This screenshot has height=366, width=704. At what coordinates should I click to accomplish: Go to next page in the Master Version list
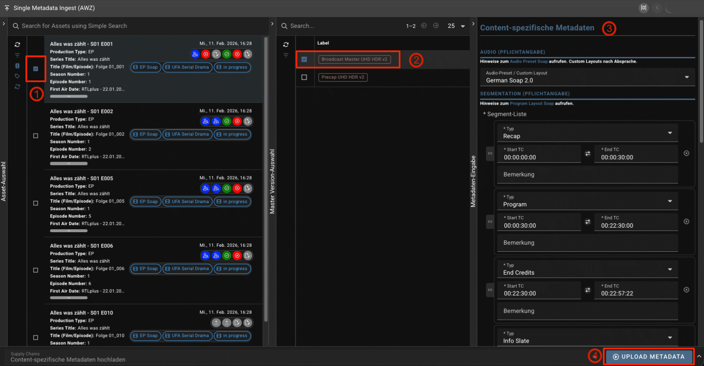pyautogui.click(x=436, y=26)
